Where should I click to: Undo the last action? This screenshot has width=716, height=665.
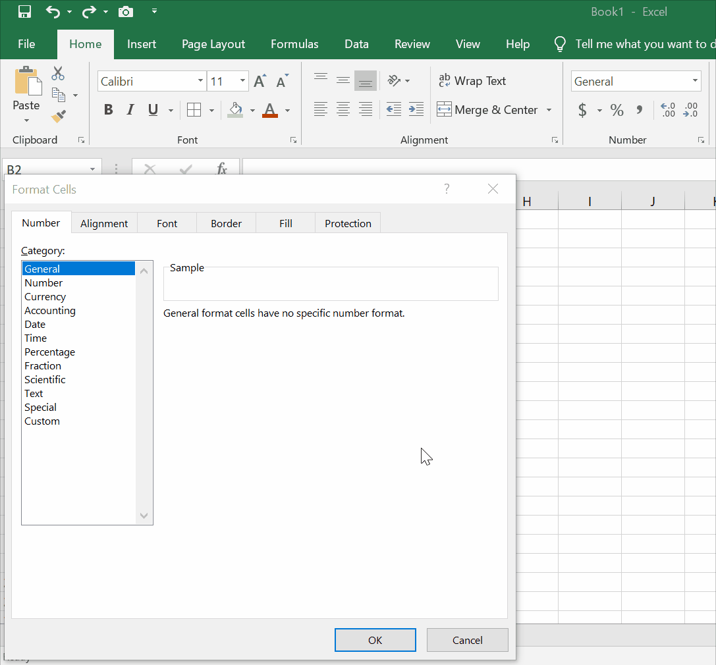[x=53, y=11]
